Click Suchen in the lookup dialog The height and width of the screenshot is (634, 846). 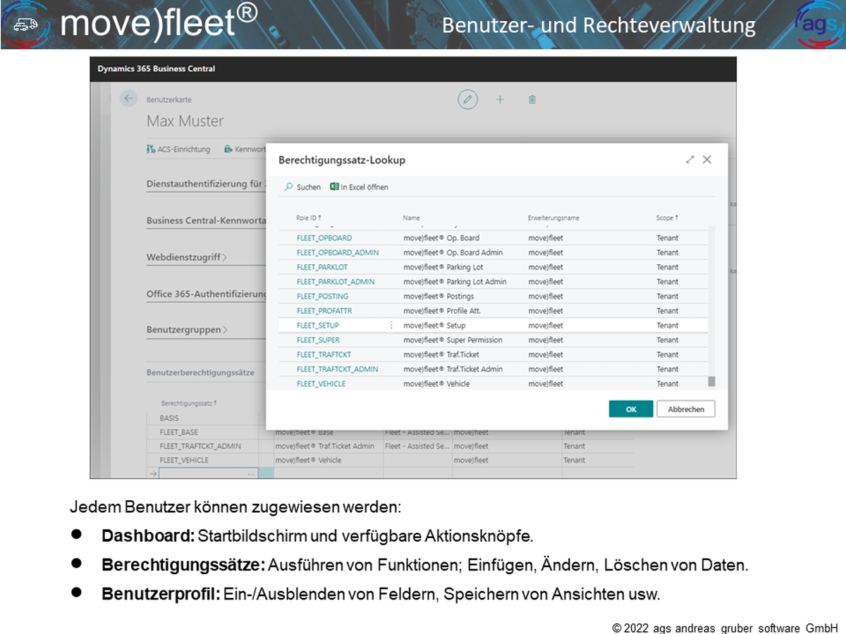[x=303, y=187]
